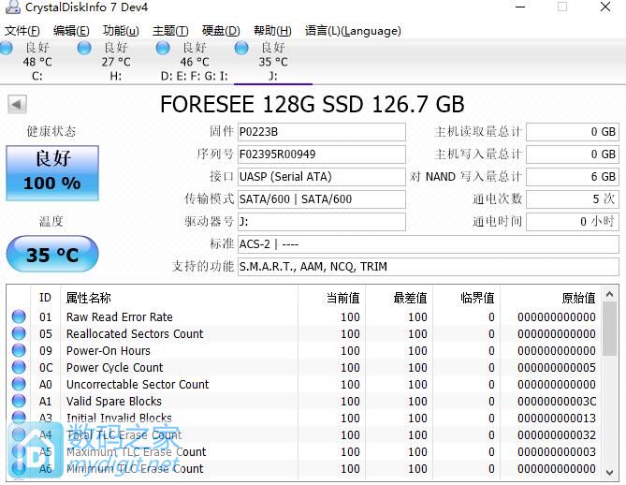Click the drive letter field J:
The height and width of the screenshot is (485, 626).
point(321,221)
